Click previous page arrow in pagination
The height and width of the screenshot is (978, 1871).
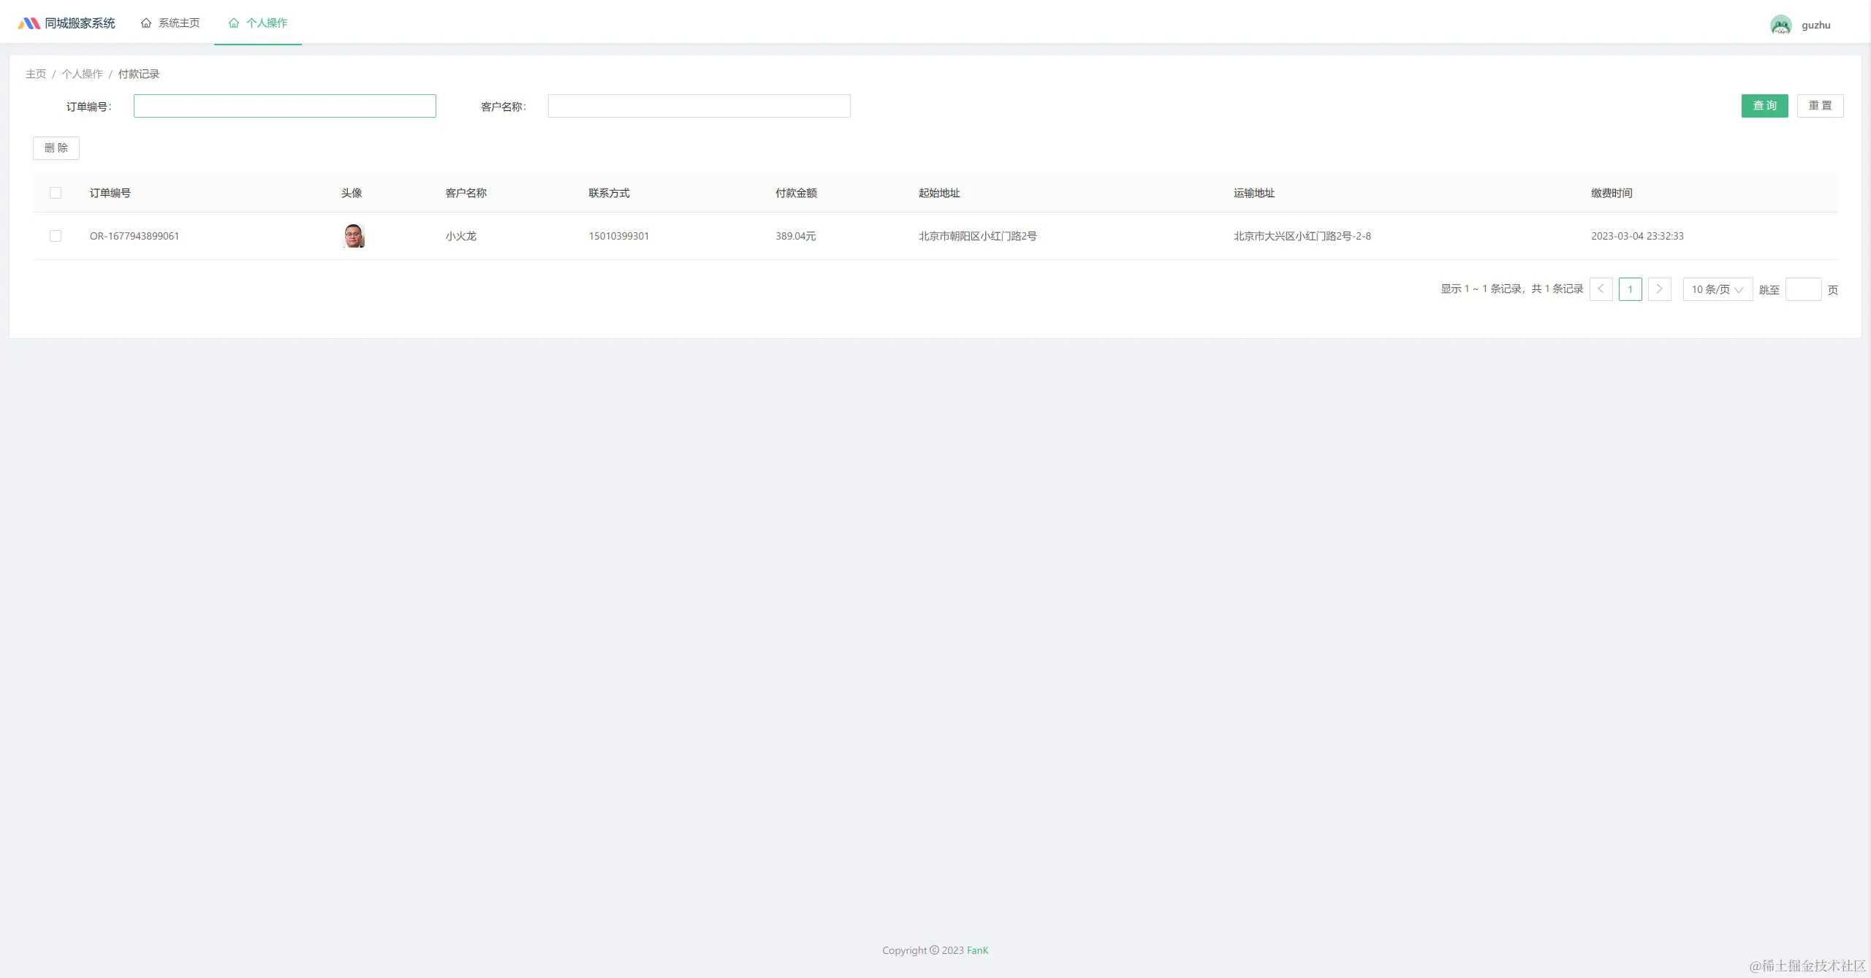coord(1601,289)
